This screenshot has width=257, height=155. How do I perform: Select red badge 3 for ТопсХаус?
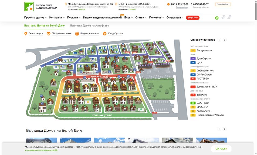click(x=193, y=95)
